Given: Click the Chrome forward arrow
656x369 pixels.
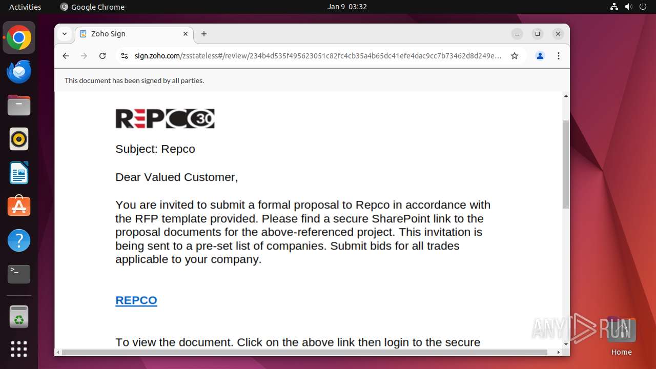Looking at the screenshot, I should (84, 56).
